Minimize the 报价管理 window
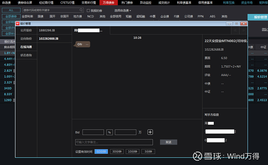268x165 pixels. [229, 23]
